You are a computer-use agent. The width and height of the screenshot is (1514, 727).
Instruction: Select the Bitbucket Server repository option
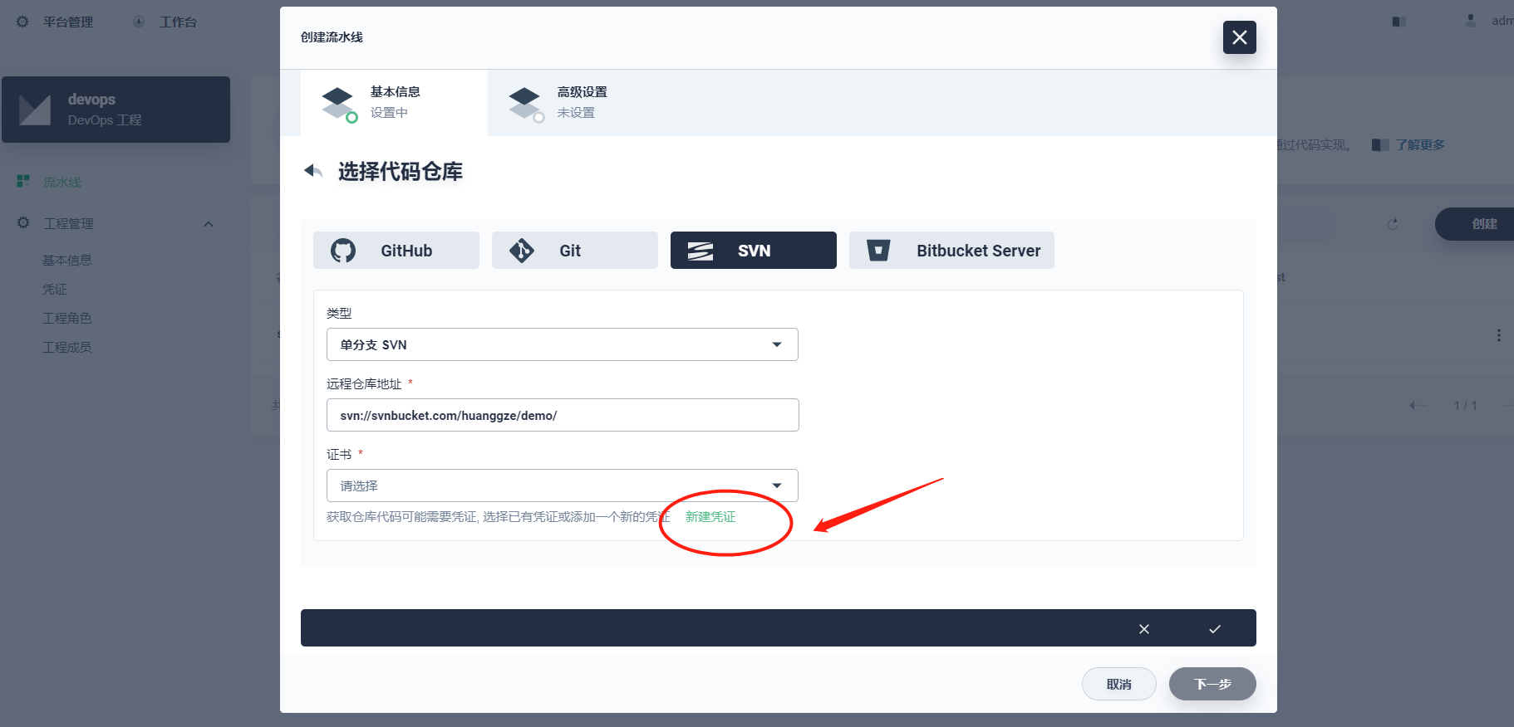tap(951, 251)
